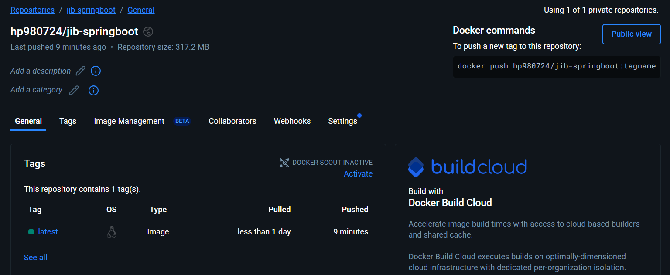Click the General breadcrumb link
The width and height of the screenshot is (670, 275).
[x=141, y=10]
